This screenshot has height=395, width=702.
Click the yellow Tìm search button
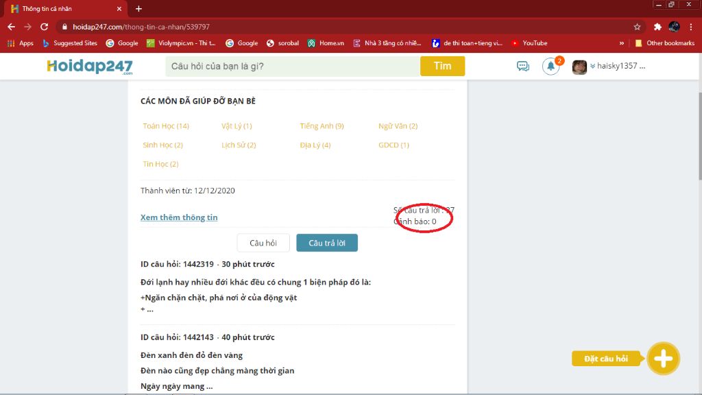[442, 67]
